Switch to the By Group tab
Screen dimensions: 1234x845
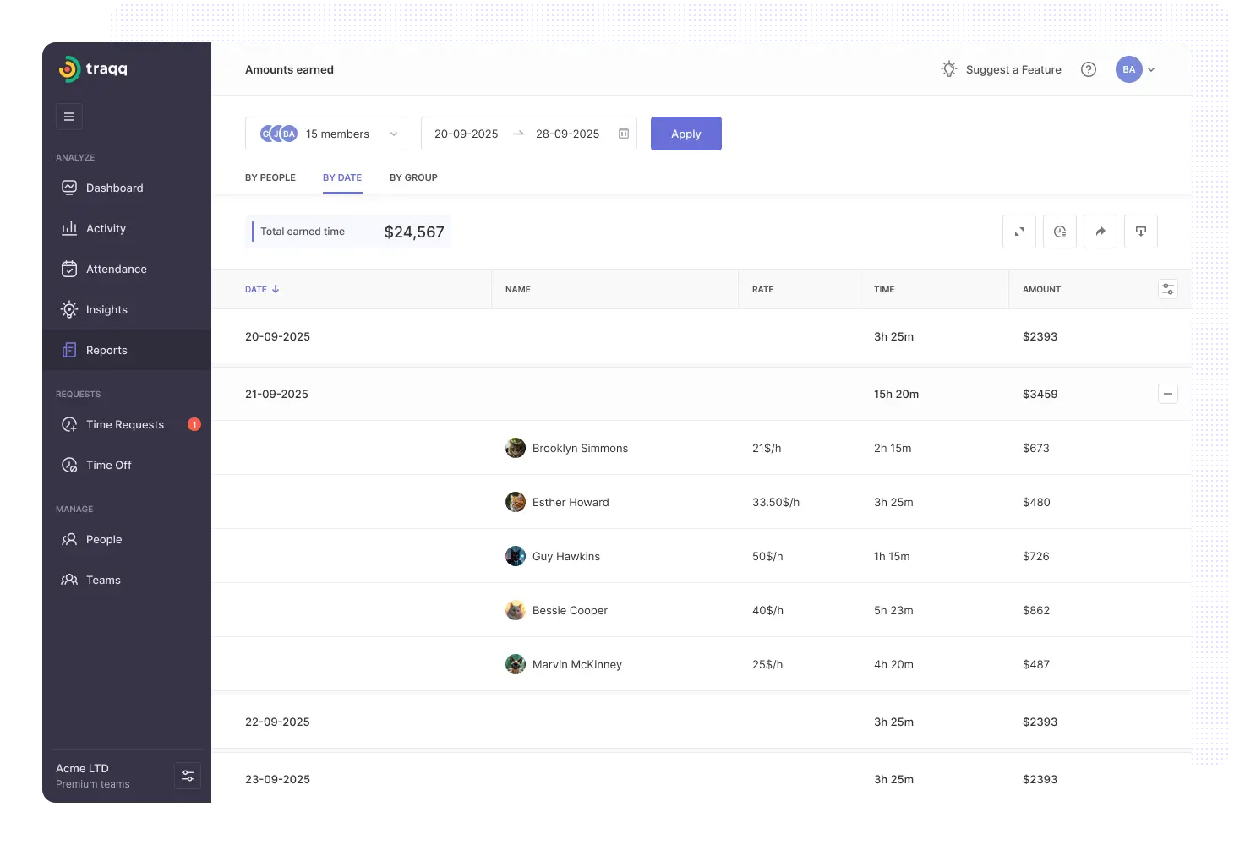tap(413, 177)
